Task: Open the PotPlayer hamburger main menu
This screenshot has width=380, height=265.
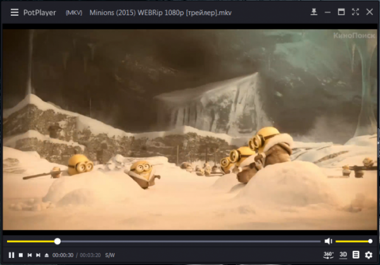Action: click(15, 13)
